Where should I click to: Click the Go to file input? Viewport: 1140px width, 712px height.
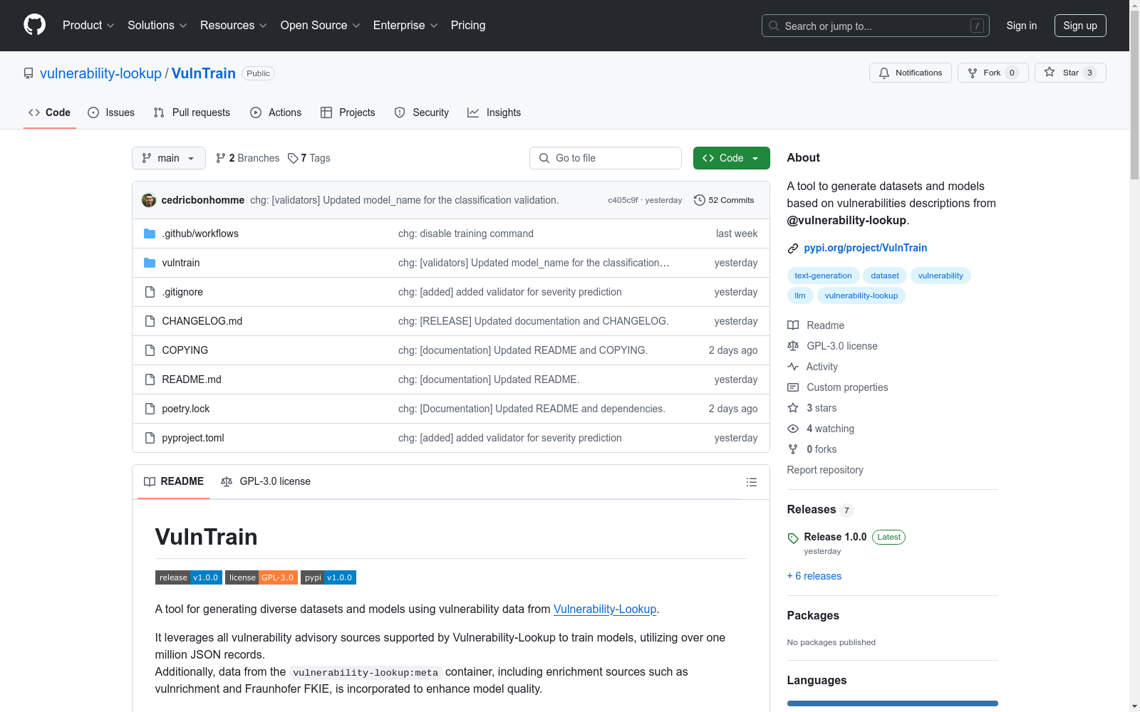tap(606, 158)
